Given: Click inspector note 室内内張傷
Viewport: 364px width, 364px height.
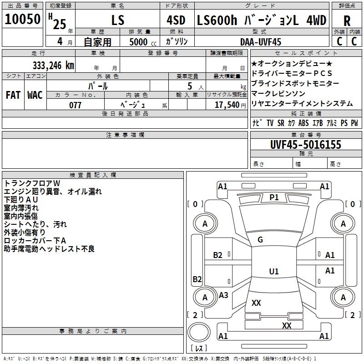Looking at the screenshot, I should pos(20,216).
